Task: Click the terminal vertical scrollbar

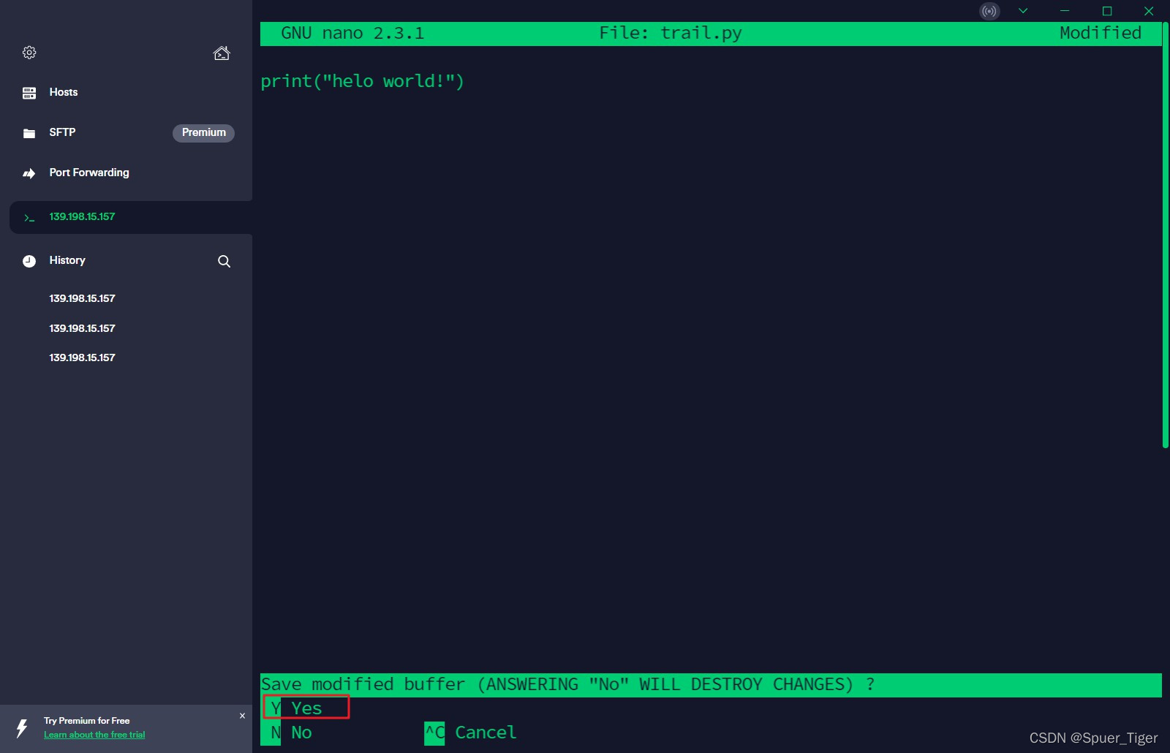Action: point(1166,235)
